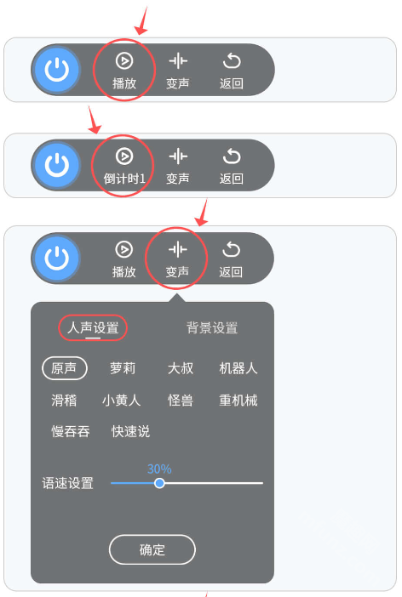Click the power button above voice settings panel
Screen dimensions: 402x597
(x=57, y=259)
